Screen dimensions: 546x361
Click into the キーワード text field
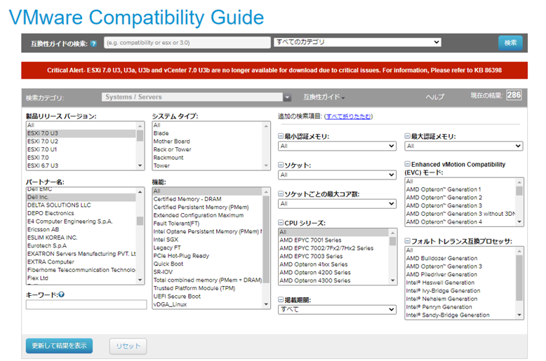coord(86,305)
